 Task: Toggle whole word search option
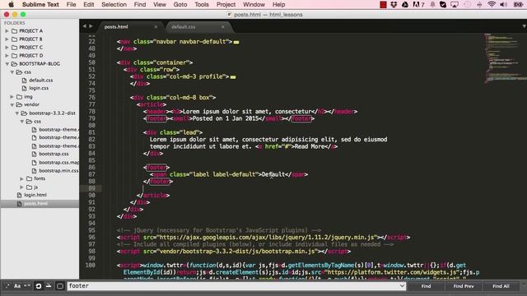click(x=27, y=286)
